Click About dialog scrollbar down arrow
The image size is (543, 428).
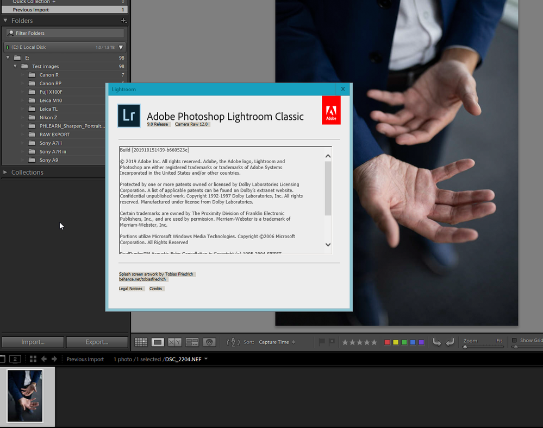click(328, 245)
